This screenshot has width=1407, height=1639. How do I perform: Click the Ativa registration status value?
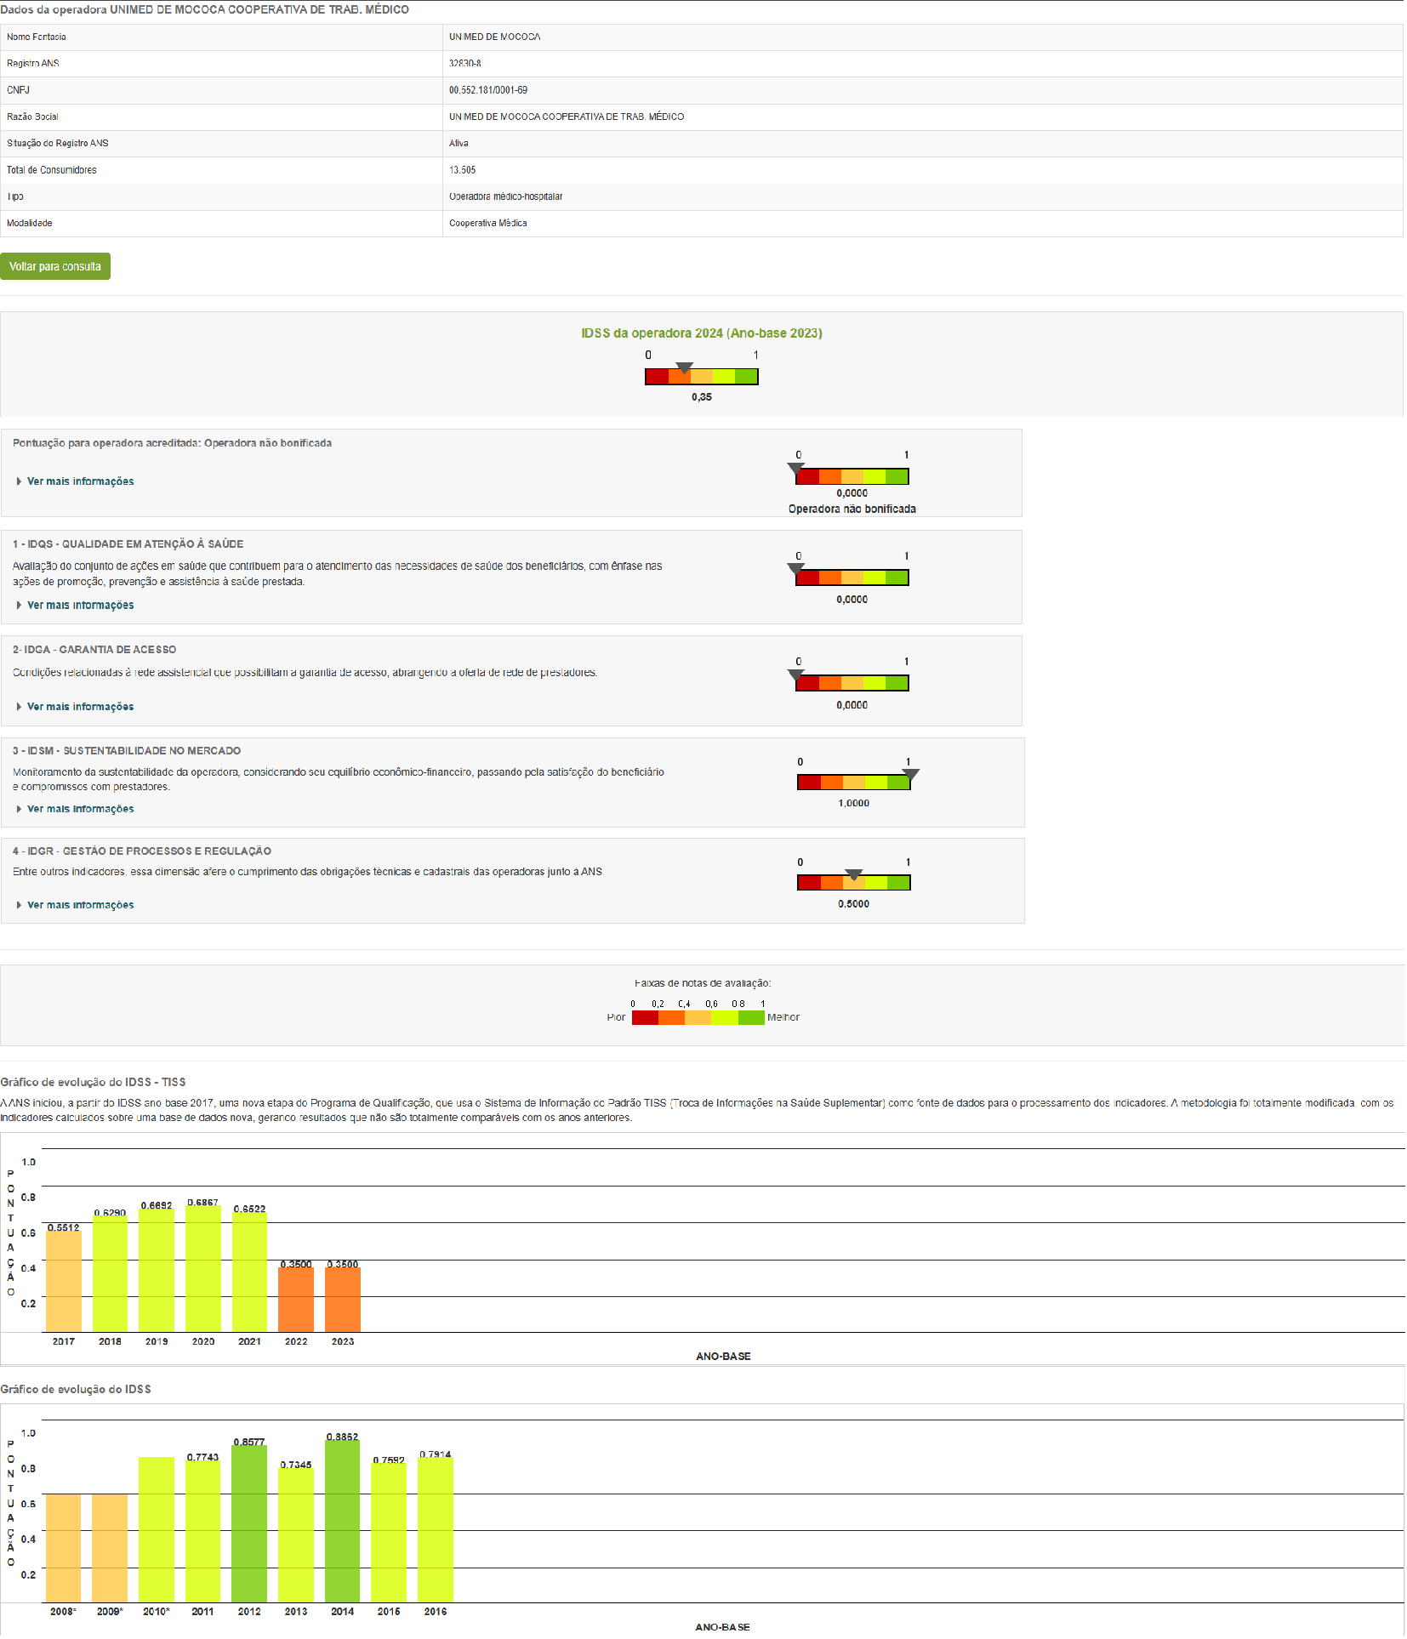[459, 144]
